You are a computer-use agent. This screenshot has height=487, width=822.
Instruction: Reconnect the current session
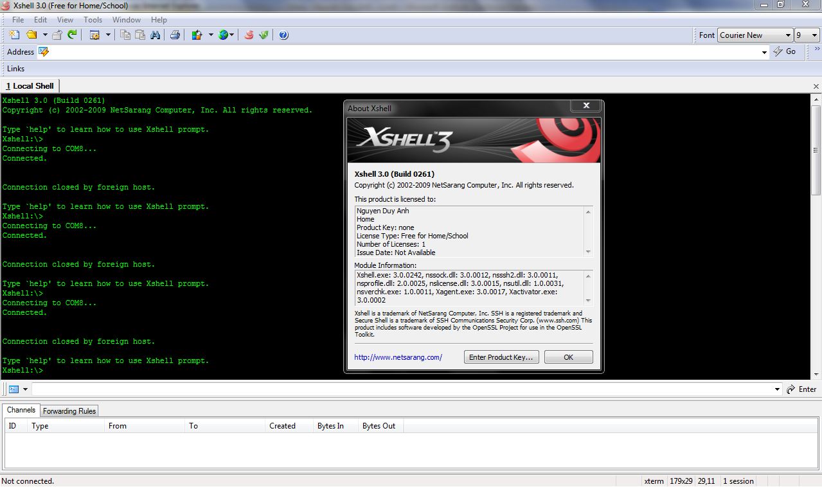(72, 35)
